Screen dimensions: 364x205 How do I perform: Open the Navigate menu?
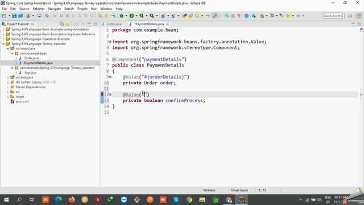tap(55, 9)
